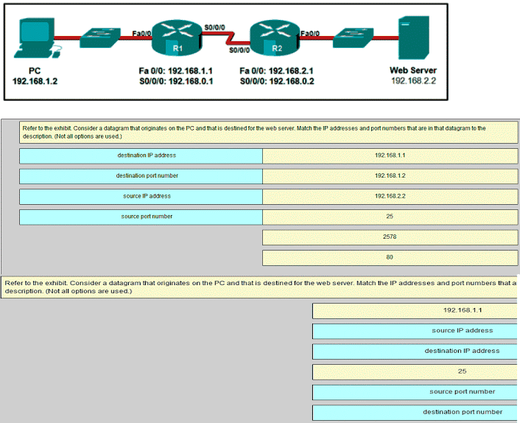The width and height of the screenshot is (520, 423).
Task: Click the 'Web Server' label
Action: point(413,70)
